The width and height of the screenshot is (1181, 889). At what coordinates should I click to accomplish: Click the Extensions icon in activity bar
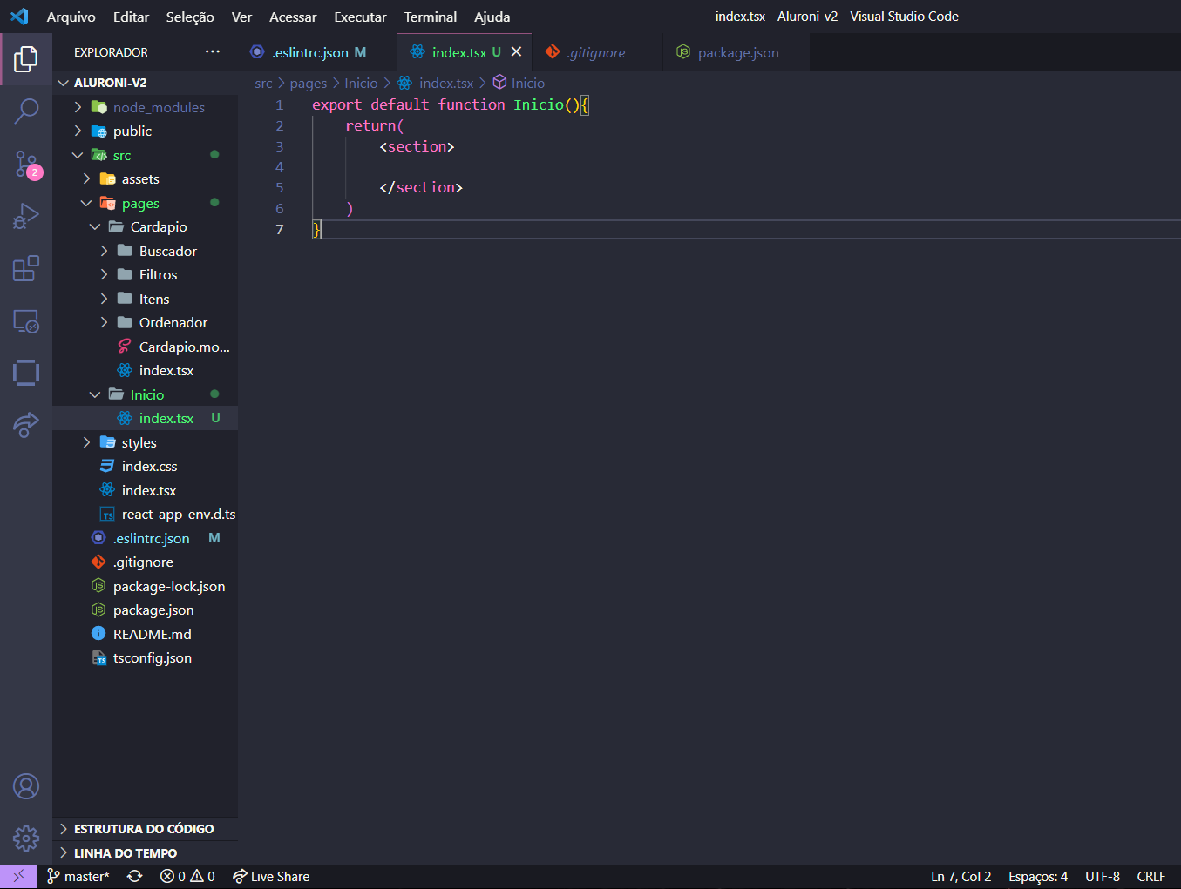[x=26, y=268]
